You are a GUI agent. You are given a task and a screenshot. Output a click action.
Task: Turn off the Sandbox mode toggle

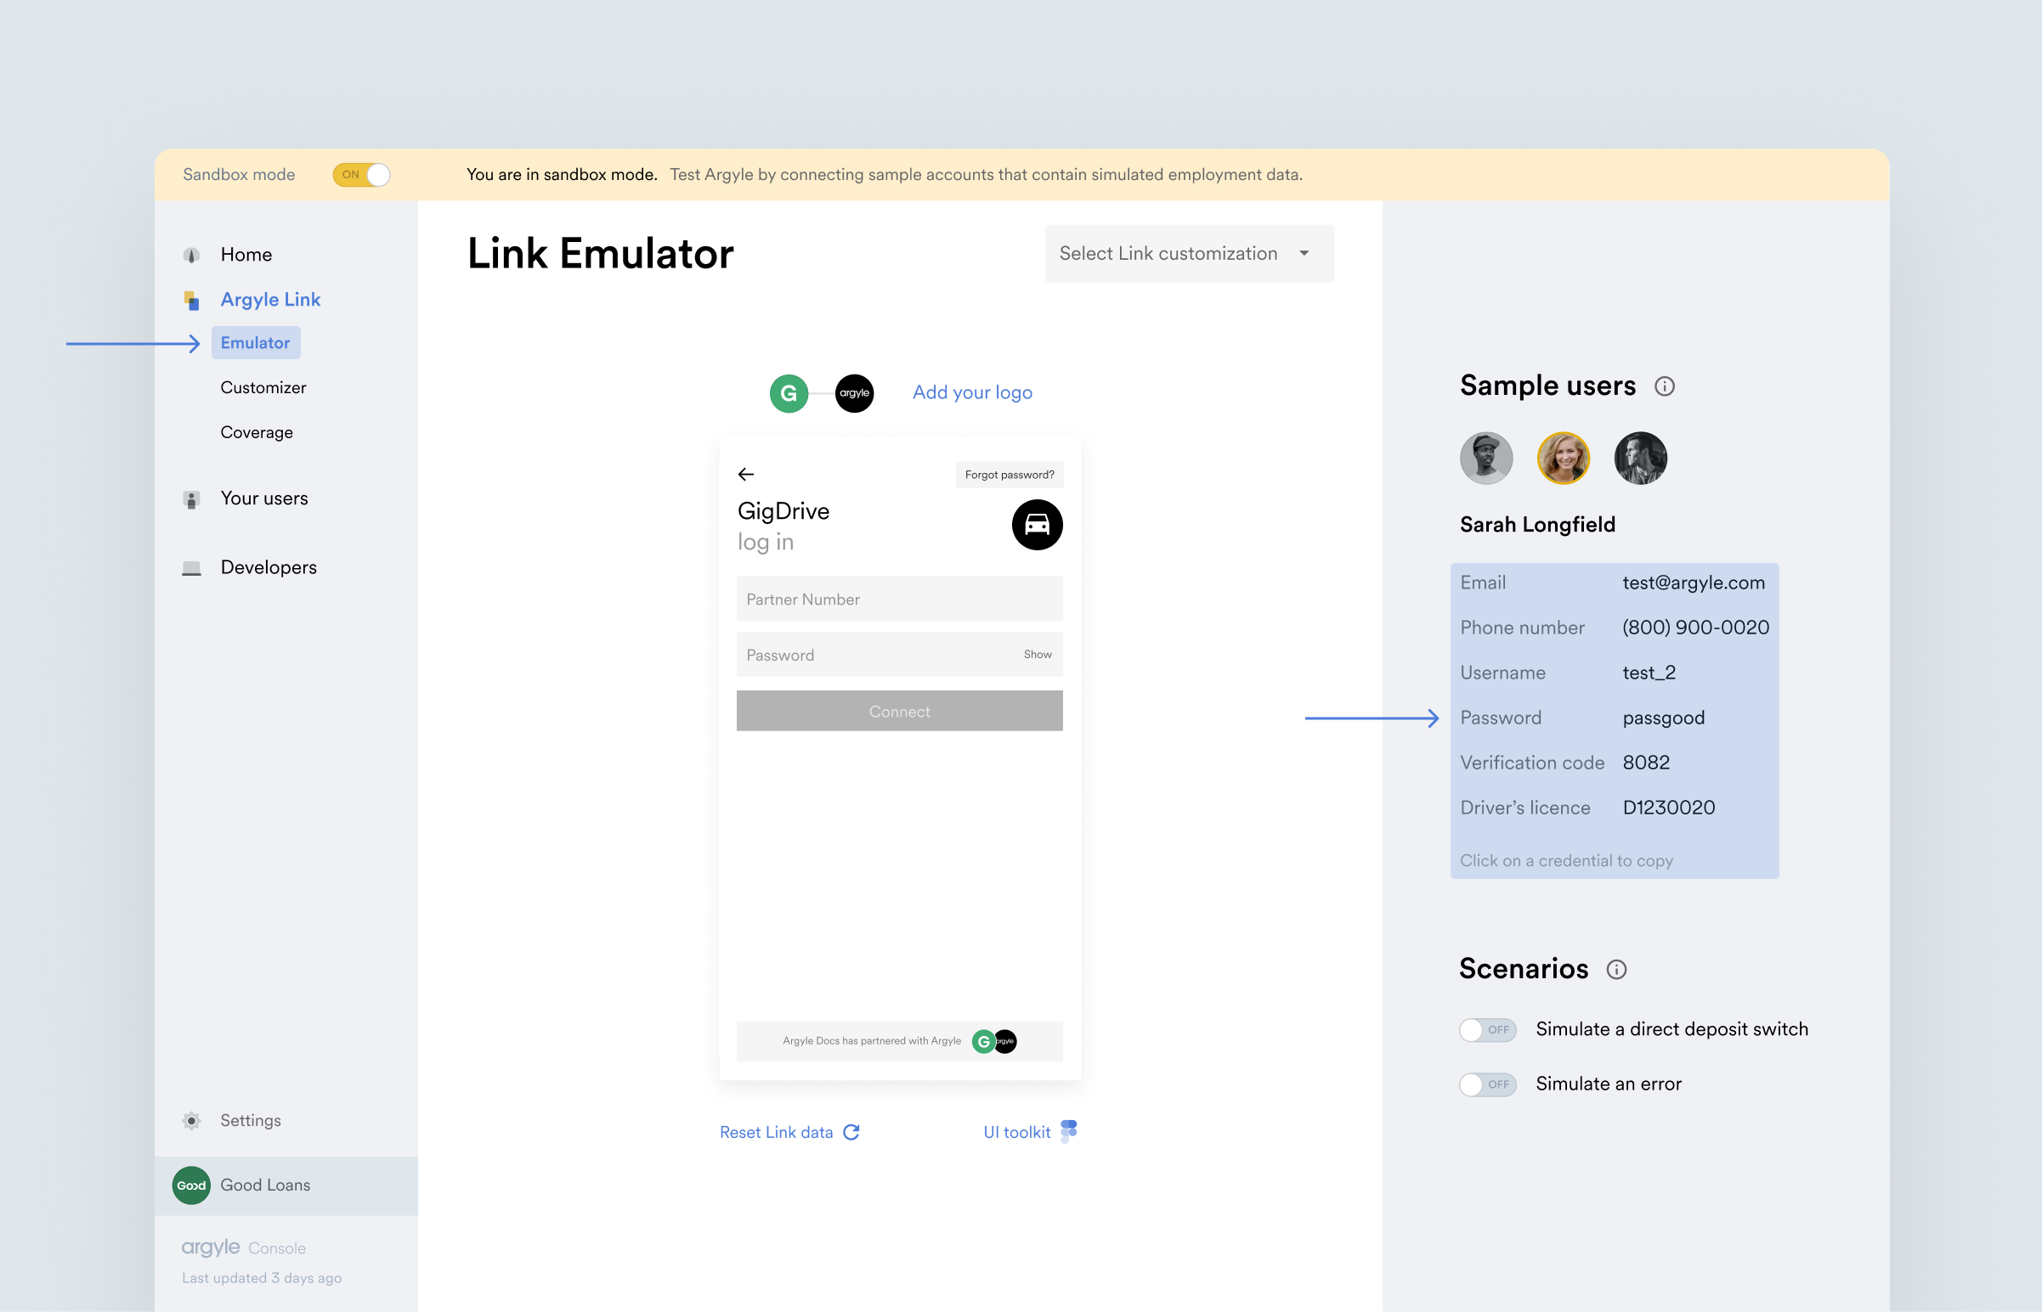point(361,175)
